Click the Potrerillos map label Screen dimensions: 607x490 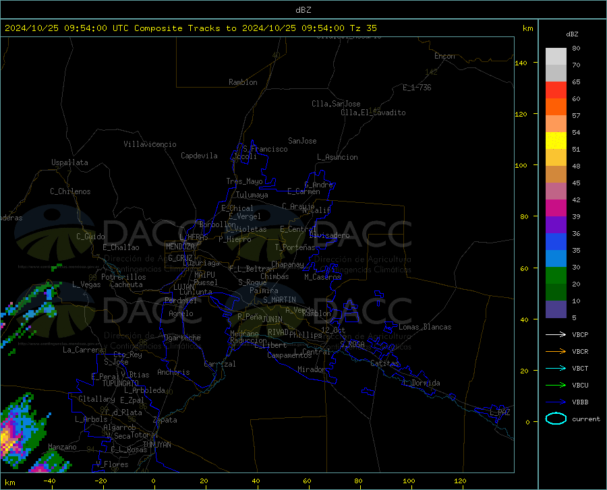pos(123,277)
